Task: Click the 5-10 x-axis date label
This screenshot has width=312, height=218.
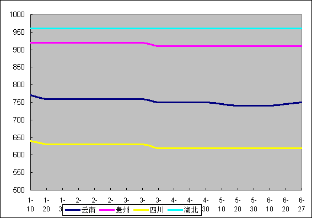Action: click(x=222, y=205)
